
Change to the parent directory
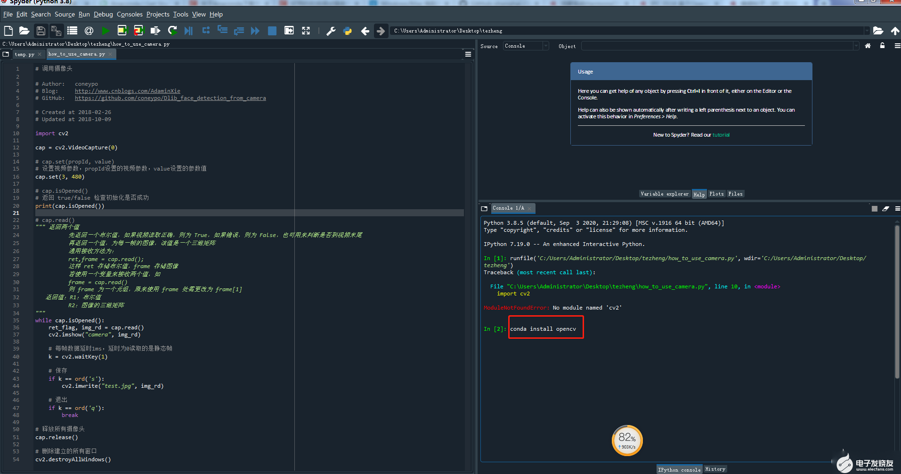click(895, 31)
